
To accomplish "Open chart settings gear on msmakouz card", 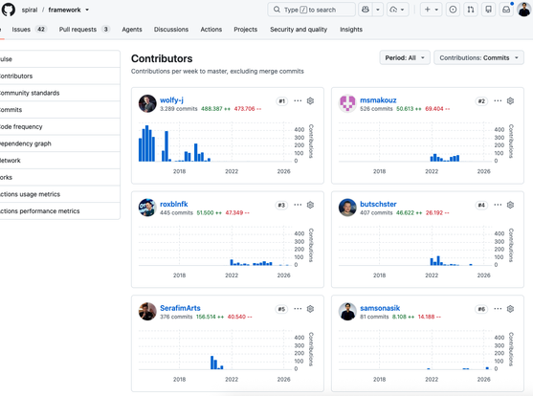I will point(510,101).
